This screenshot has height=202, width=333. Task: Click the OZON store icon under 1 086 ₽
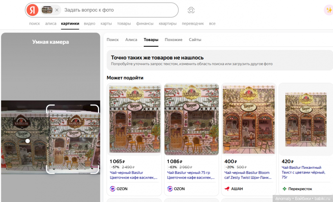point(170,189)
